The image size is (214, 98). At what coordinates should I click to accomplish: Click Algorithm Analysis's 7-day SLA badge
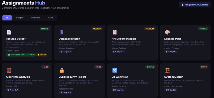pos(12,90)
